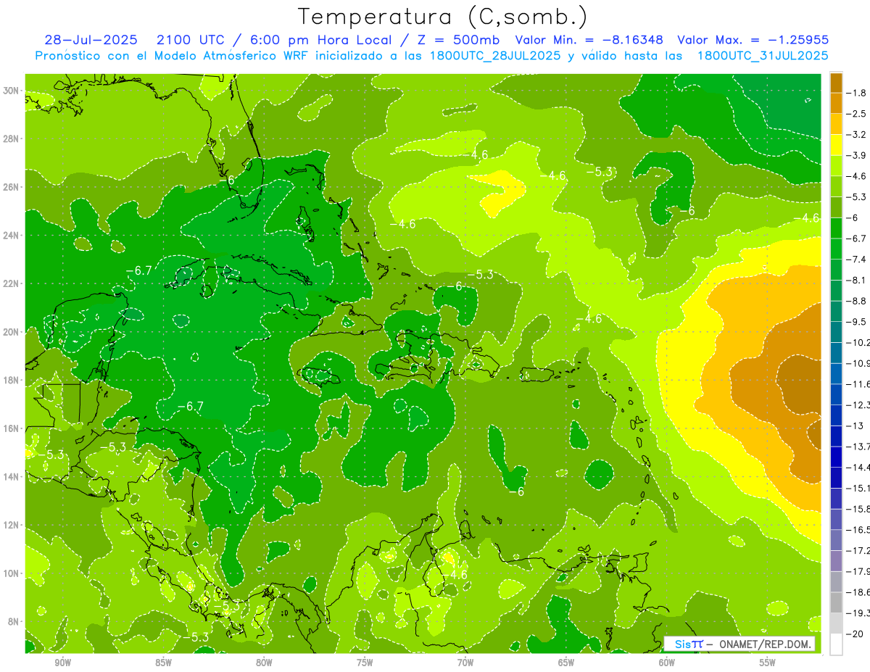
Task: Select the date text '28-Jul-2025'
Action: point(90,40)
